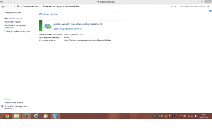Click the 'Nooit' install date value
This screenshot has width=212, height=132.
click(x=67, y=37)
